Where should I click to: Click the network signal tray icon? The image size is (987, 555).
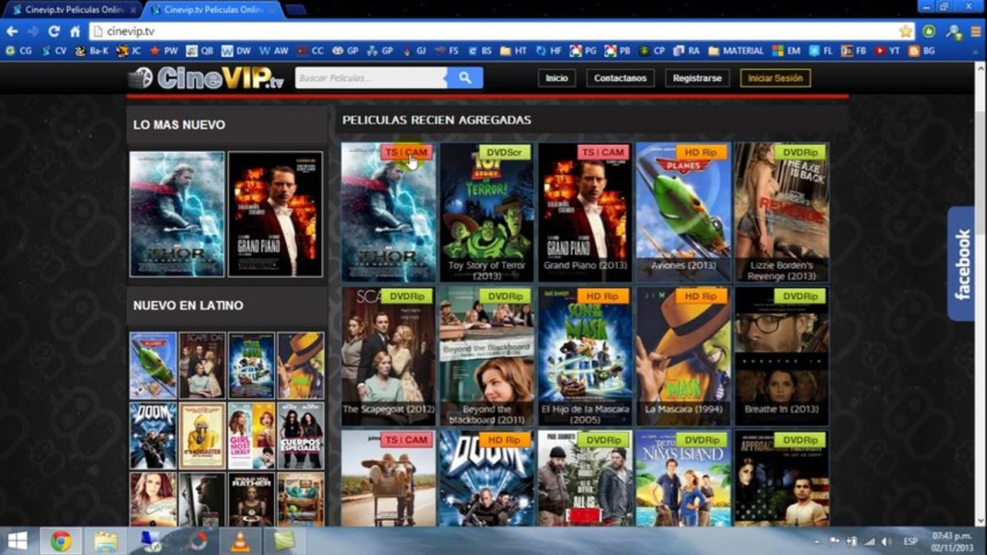click(870, 541)
